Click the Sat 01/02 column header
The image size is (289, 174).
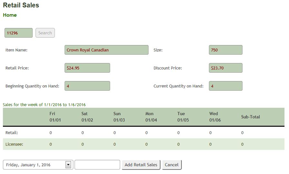click(x=87, y=117)
